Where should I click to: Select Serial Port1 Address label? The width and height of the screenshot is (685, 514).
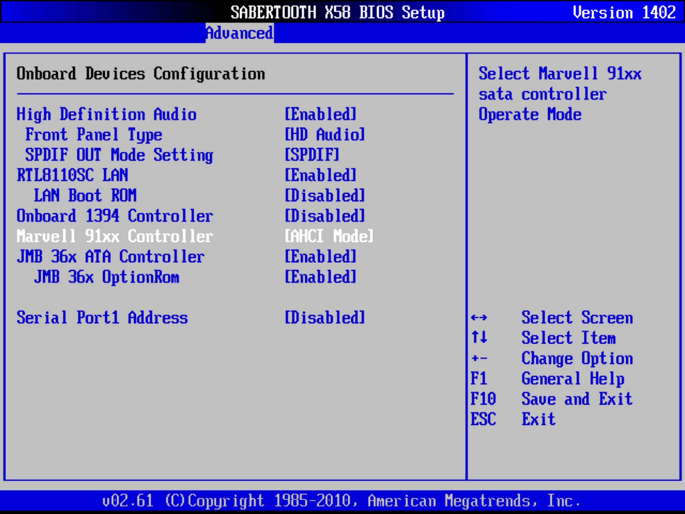point(102,318)
